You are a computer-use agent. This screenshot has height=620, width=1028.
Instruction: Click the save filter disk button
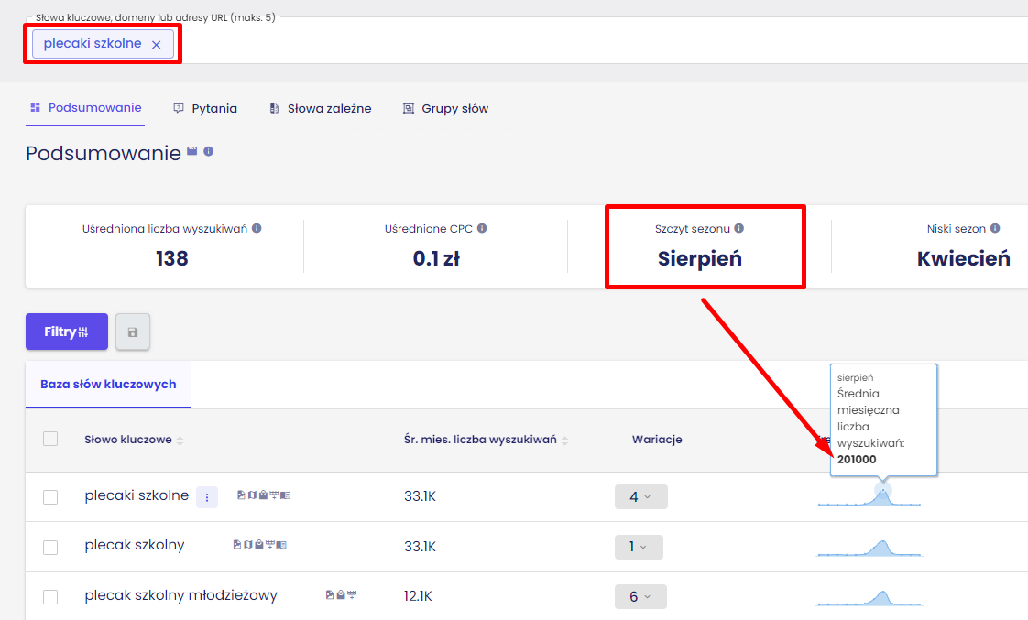(x=133, y=332)
